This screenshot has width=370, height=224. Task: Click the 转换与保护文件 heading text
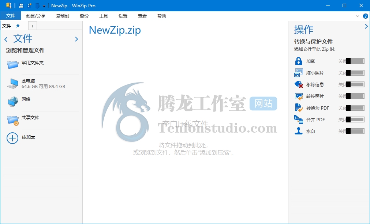313,41
